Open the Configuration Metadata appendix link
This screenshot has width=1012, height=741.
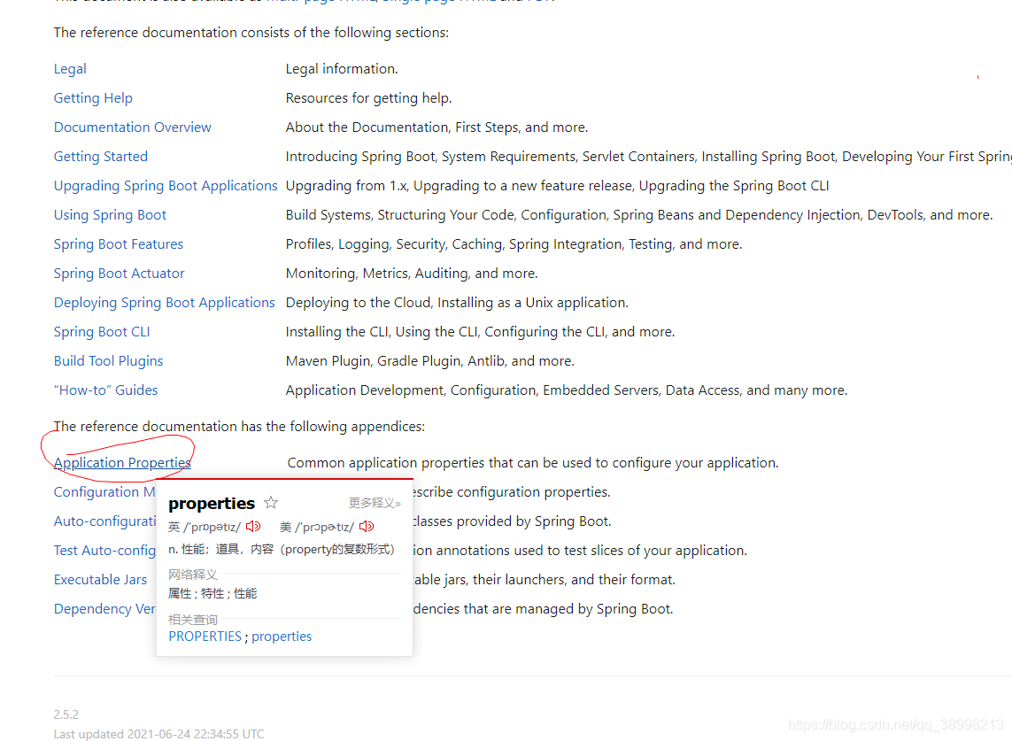pyautogui.click(x=104, y=492)
